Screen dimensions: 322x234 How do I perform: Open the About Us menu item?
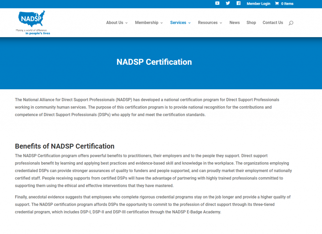click(115, 23)
